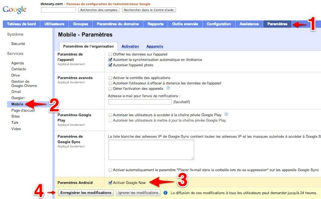Open Talk in sidebar
321x199 pixels.
click(x=15, y=122)
